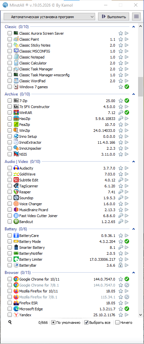Click the Classic (0/10) group header
The width and height of the screenshot is (144, 344).
click(x=17, y=27)
